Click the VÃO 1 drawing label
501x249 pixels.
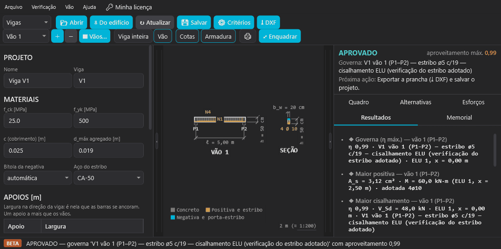coord(220,152)
